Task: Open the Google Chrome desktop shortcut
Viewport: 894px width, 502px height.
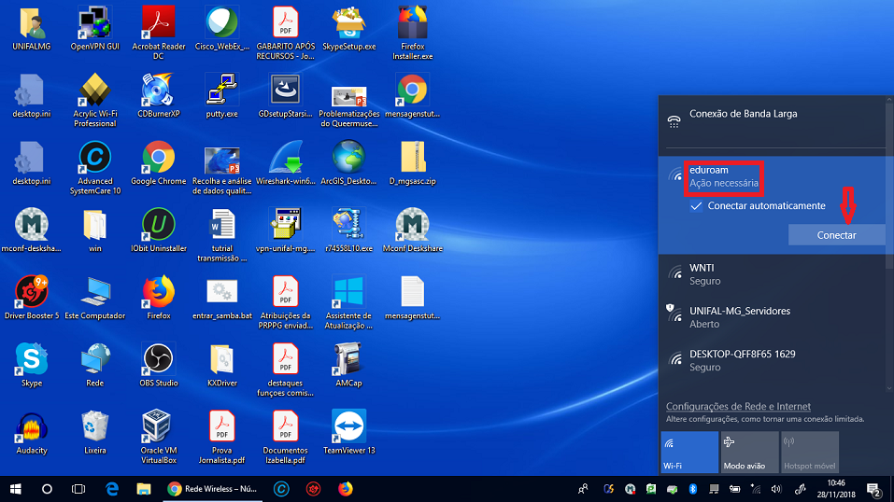Action: tap(158, 163)
